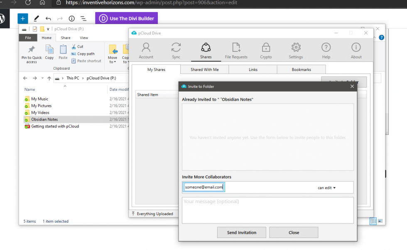Image resolution: width=407 pixels, height=250 pixels.
Task: Click This PC in the Explorer breadcrumb
Action: tap(73, 78)
